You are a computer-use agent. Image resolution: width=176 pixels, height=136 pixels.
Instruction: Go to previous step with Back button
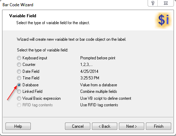point(104,126)
